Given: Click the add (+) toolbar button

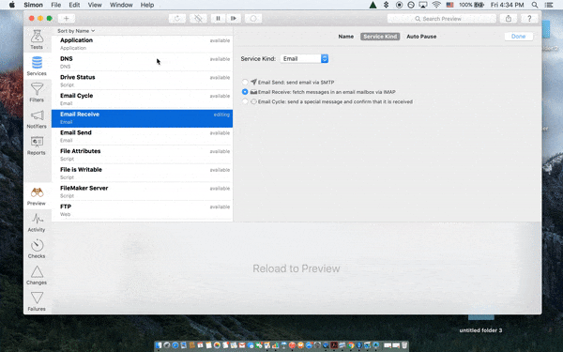Looking at the screenshot, I should tap(66, 19).
